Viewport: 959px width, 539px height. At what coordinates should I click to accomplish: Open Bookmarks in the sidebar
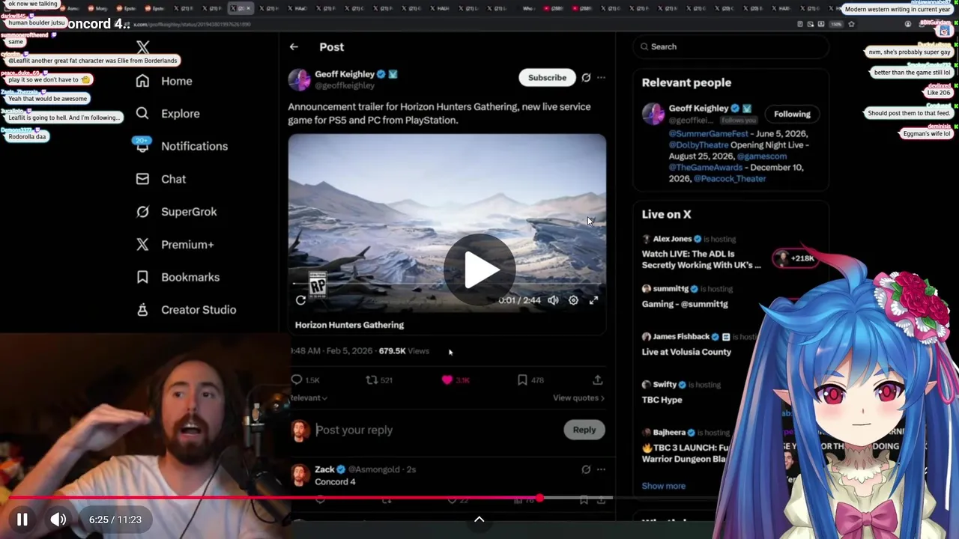pyautogui.click(x=178, y=277)
